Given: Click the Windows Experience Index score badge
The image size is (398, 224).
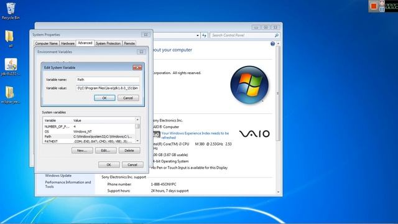Looking at the screenshot, I should [x=157, y=134].
